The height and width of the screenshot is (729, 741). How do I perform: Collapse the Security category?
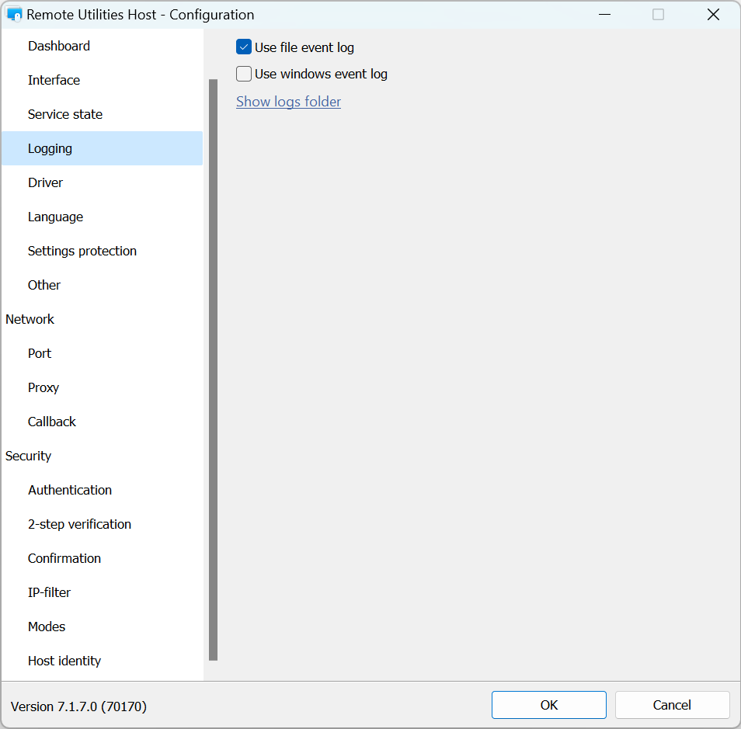click(x=28, y=456)
